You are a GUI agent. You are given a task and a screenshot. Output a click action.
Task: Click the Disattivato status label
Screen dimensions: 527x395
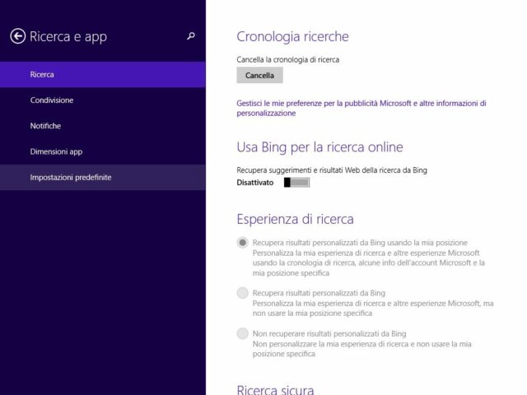point(255,182)
